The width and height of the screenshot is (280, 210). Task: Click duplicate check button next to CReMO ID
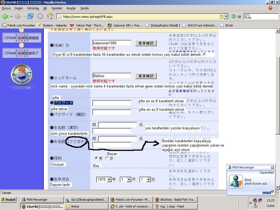[x=146, y=43]
